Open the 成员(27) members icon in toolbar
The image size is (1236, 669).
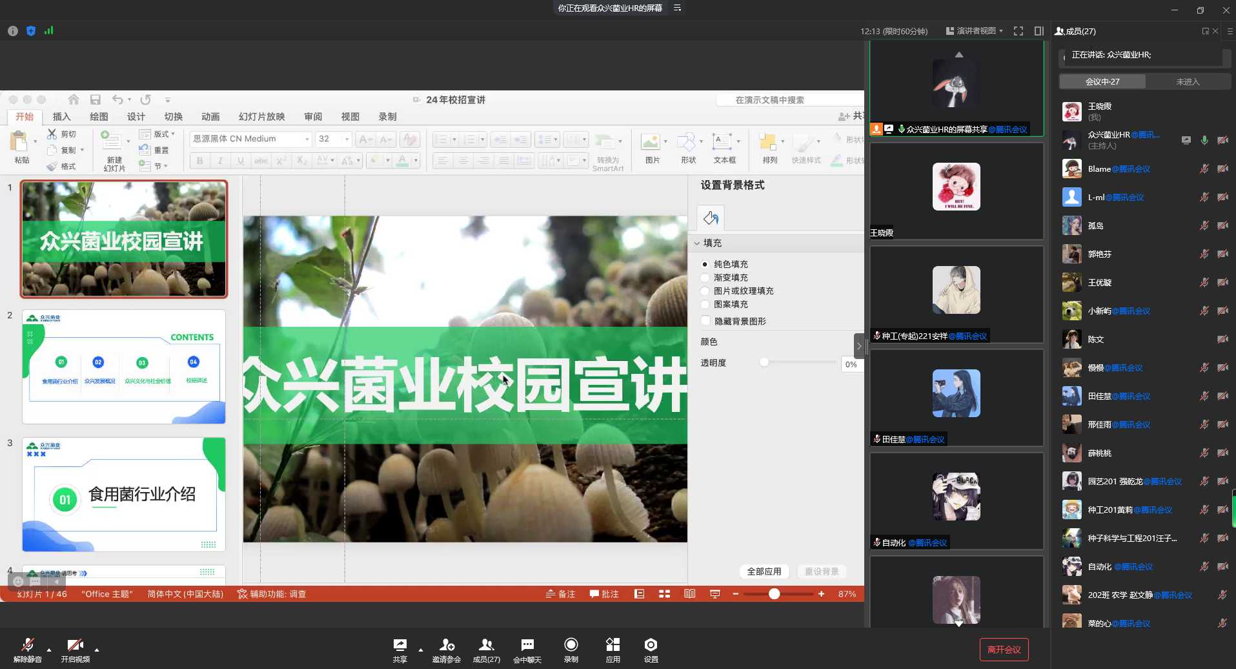(486, 644)
